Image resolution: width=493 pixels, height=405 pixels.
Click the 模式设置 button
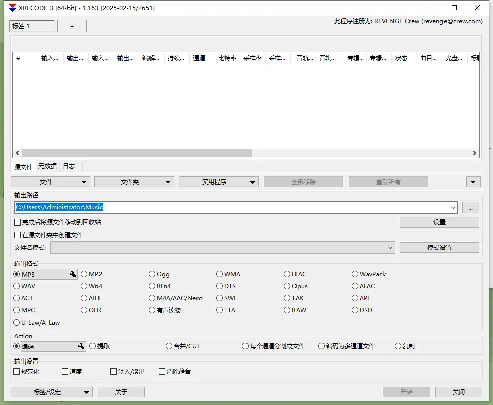coord(439,248)
